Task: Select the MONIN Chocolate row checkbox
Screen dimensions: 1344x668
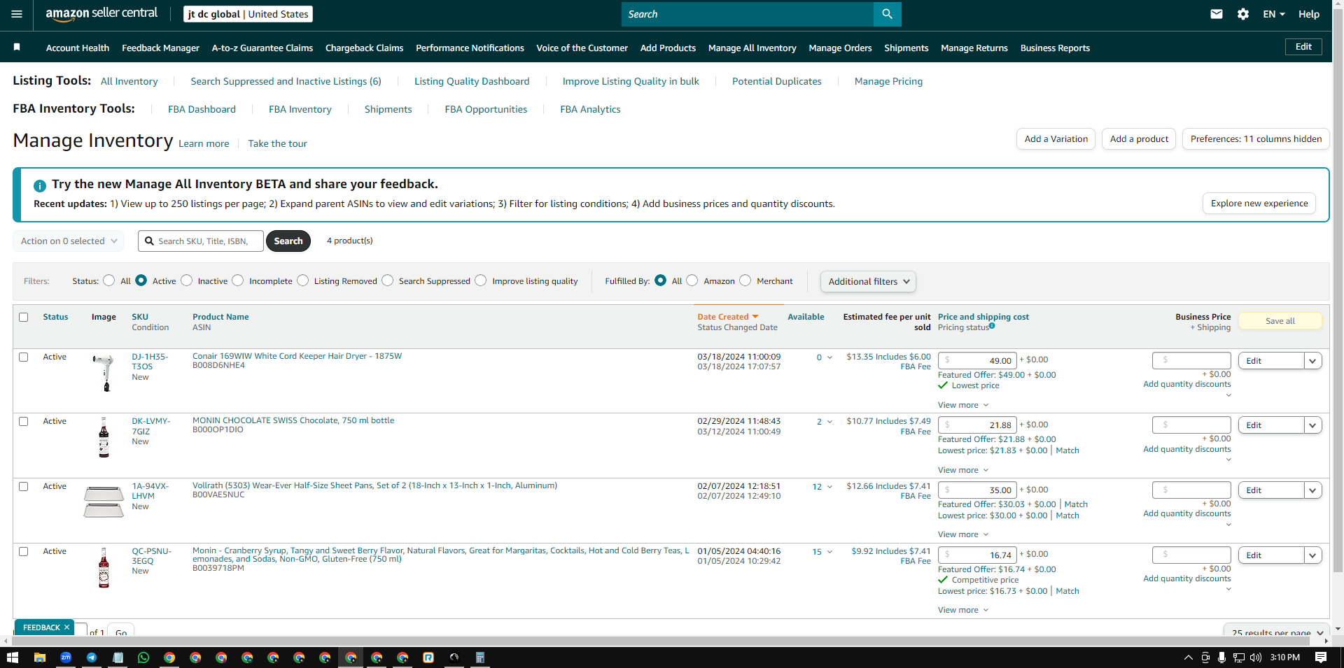Action: click(x=23, y=421)
